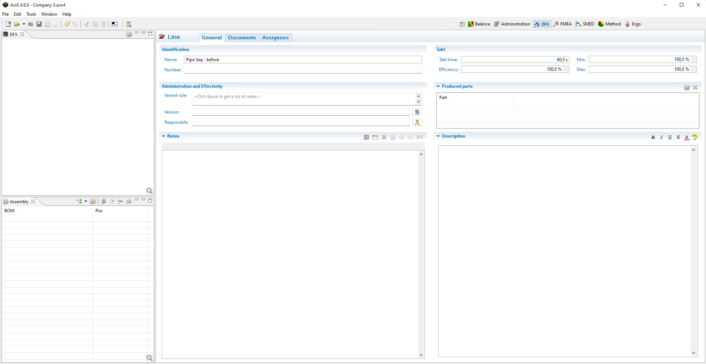
Task: Collapse the Notes section
Action: click(x=164, y=136)
